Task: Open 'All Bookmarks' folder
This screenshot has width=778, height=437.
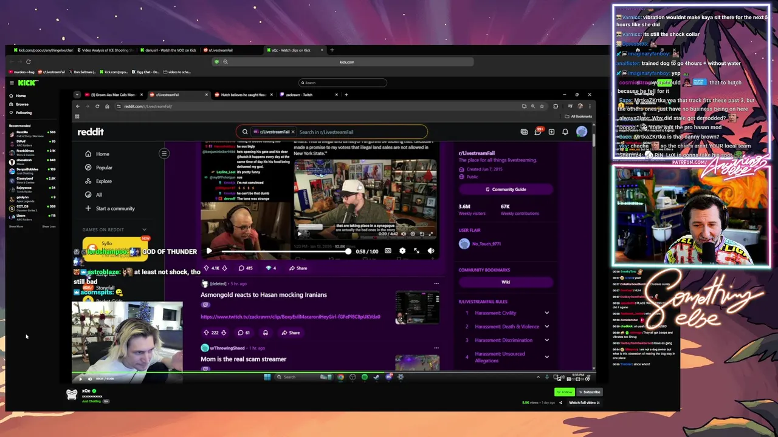Action: point(578,117)
